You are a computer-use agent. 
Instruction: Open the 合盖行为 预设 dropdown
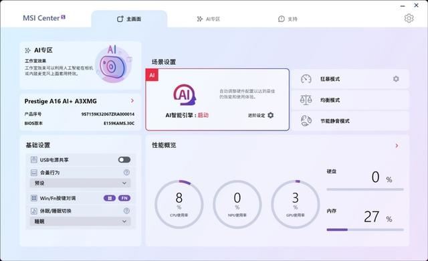(80, 183)
